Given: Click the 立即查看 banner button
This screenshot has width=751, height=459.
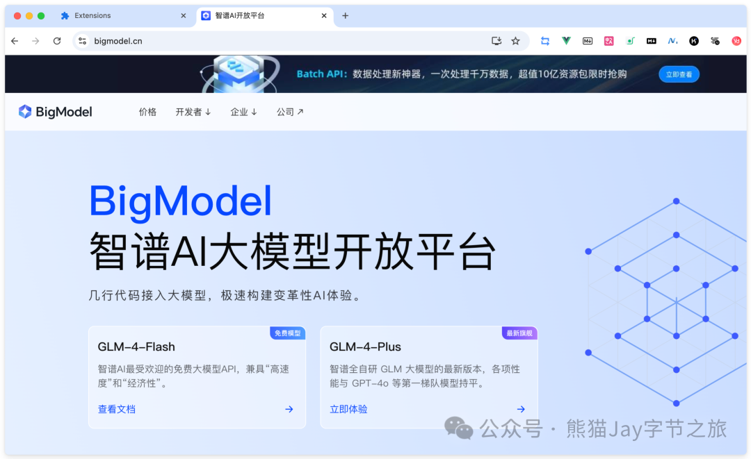Looking at the screenshot, I should point(679,74).
